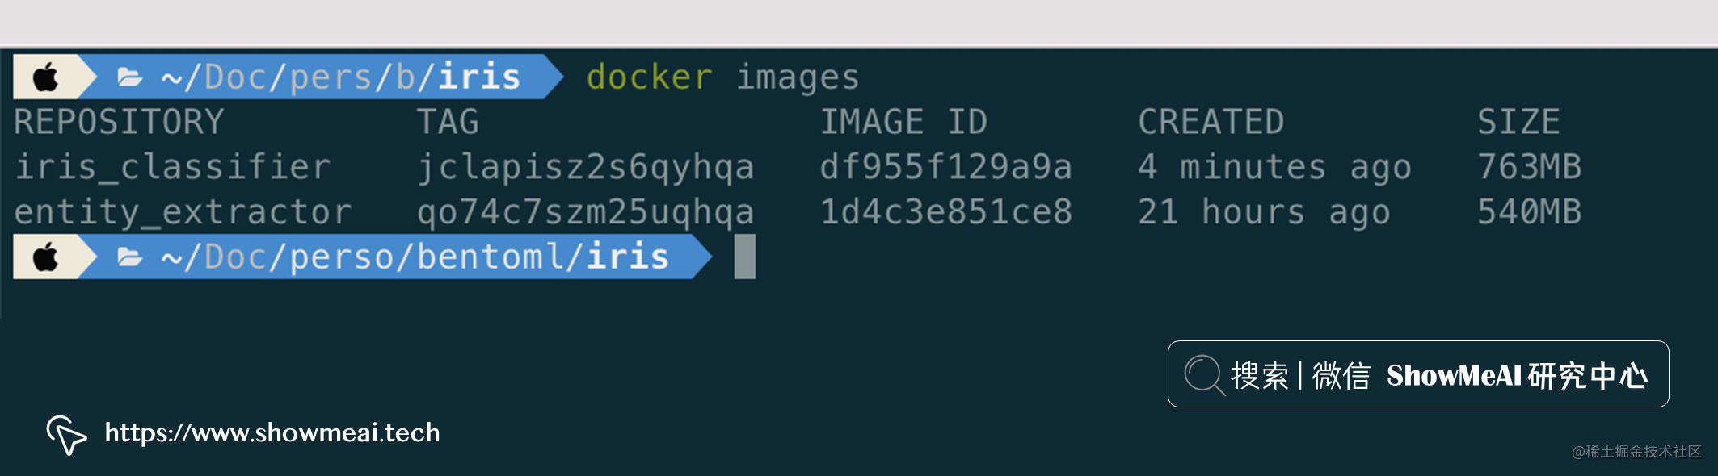The height and width of the screenshot is (476, 1718).
Task: Open the https://www.showmeai.tech link
Action: coord(272,433)
